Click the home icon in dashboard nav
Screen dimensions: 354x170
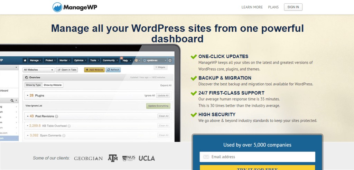[x=25, y=60]
